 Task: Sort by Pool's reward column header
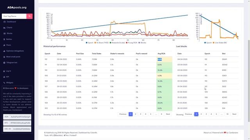[x=141, y=54]
